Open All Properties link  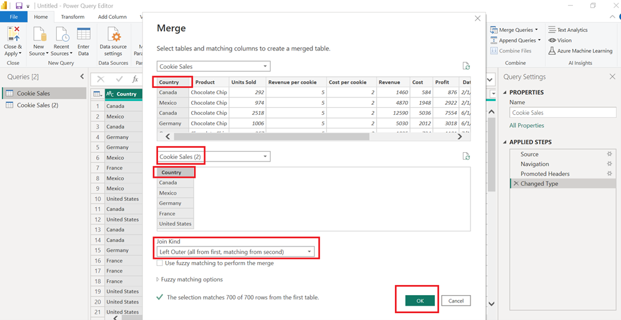[527, 125]
